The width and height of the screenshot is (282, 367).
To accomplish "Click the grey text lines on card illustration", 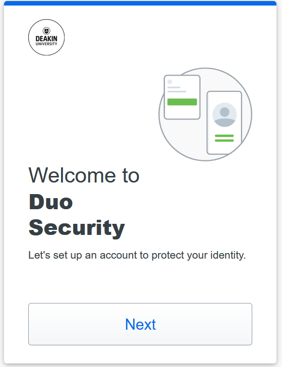I will point(177,89).
